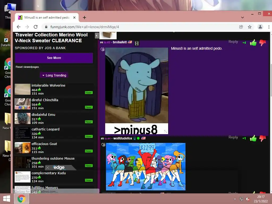
Task: Open brobafett's user profile
Action: click(120, 42)
